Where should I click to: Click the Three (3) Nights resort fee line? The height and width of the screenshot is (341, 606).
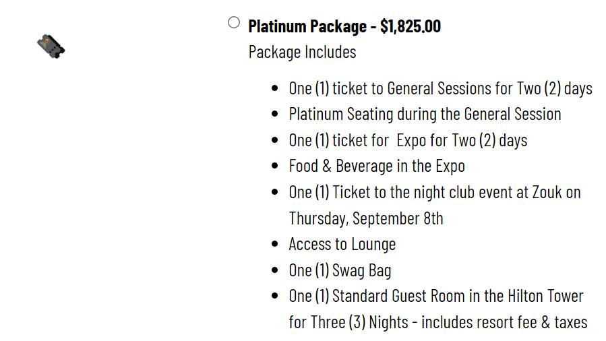click(438, 322)
